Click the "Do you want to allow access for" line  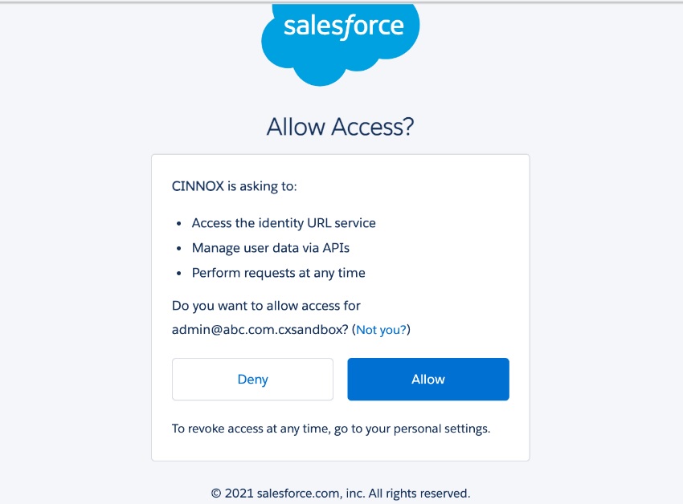[x=266, y=306]
